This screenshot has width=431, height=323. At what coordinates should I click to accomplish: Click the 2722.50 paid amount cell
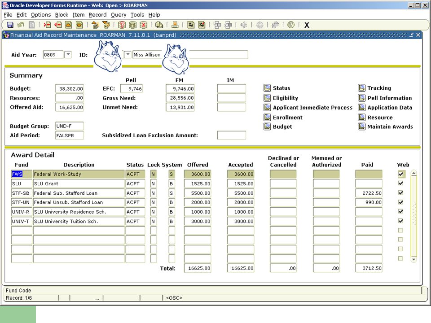coord(369,193)
